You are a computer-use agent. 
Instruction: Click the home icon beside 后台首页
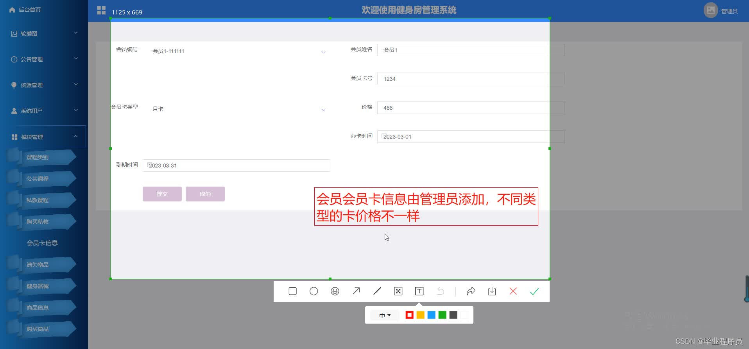[x=12, y=10]
